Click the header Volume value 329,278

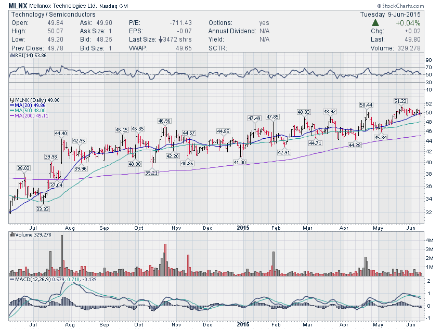click(x=409, y=48)
